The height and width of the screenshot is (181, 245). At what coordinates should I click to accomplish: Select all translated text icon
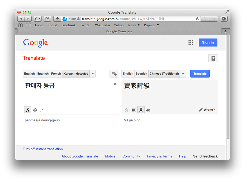click(x=134, y=110)
